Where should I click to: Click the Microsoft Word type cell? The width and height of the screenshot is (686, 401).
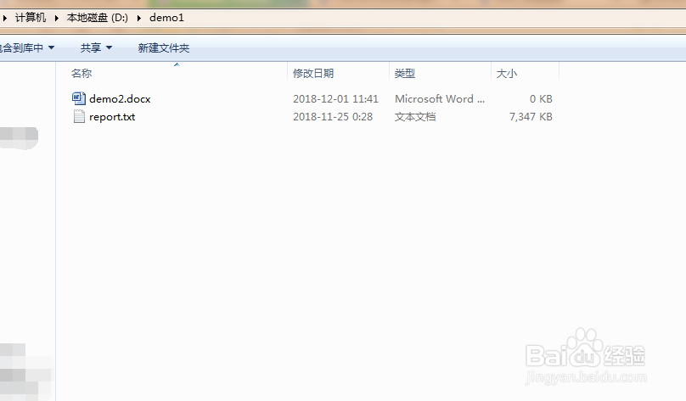pyautogui.click(x=440, y=99)
